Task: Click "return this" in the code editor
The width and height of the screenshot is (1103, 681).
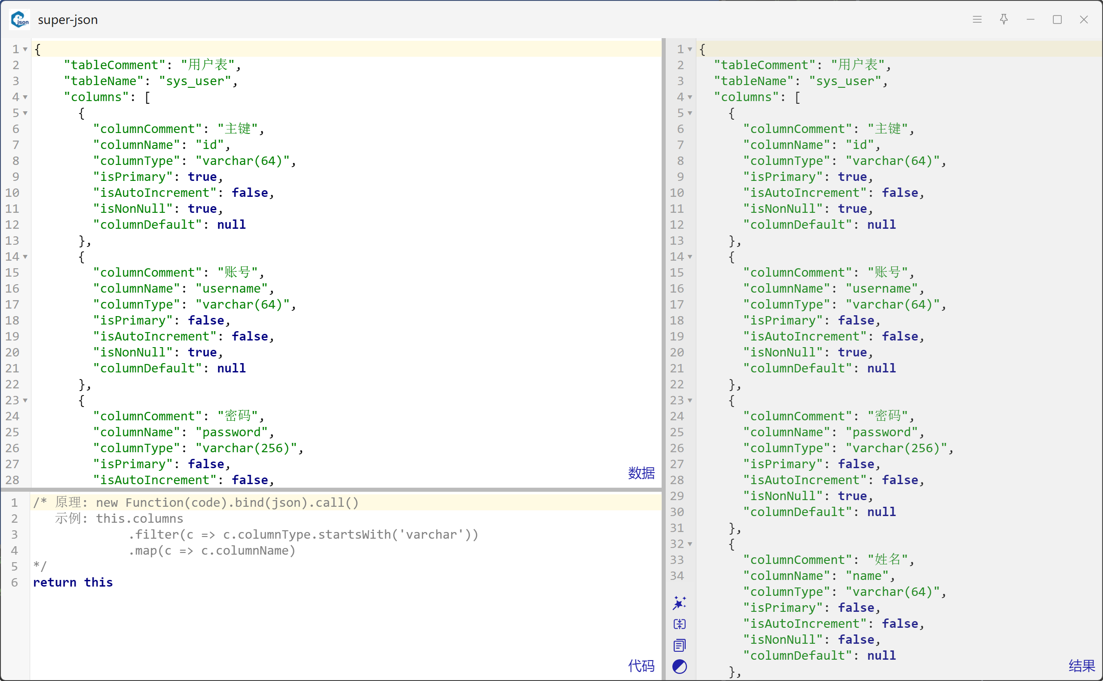Action: click(73, 583)
